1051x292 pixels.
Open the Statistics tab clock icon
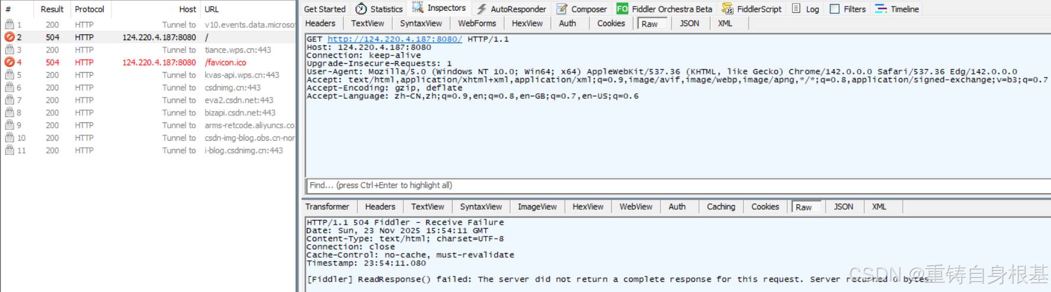click(x=361, y=9)
